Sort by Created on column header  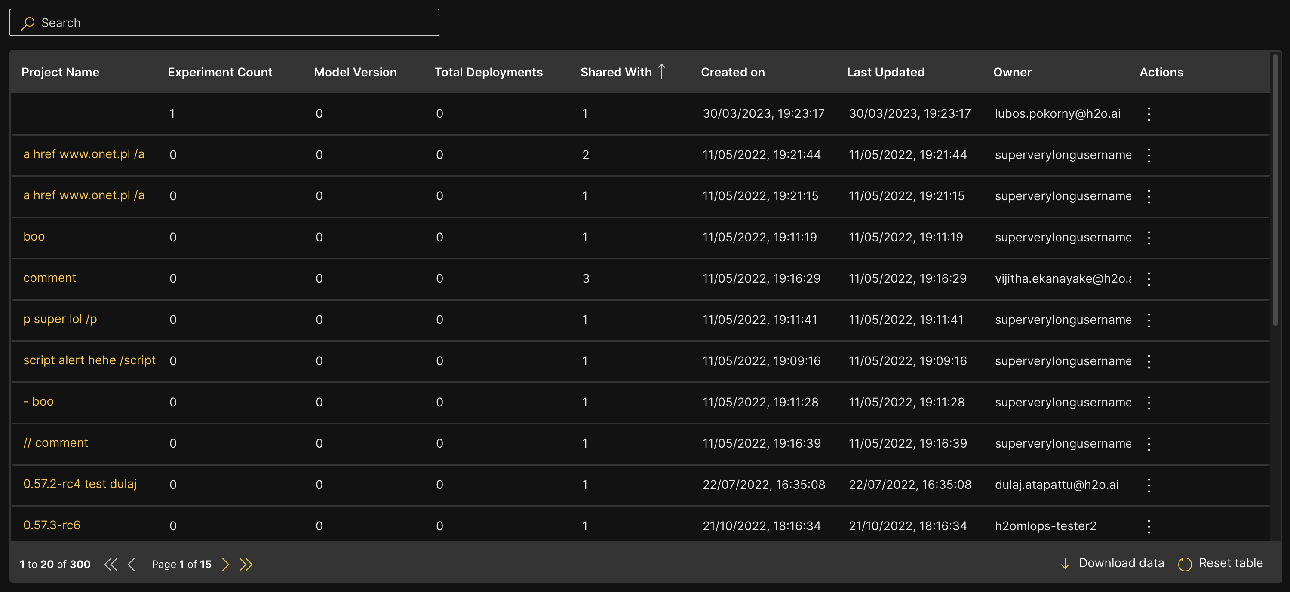(733, 72)
